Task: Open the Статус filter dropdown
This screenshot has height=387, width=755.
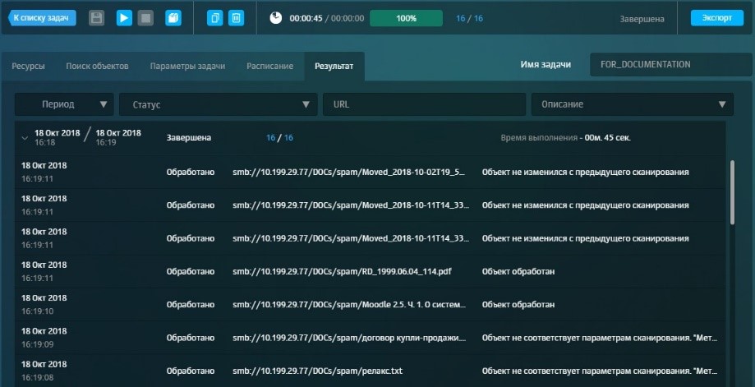Action: pos(218,104)
